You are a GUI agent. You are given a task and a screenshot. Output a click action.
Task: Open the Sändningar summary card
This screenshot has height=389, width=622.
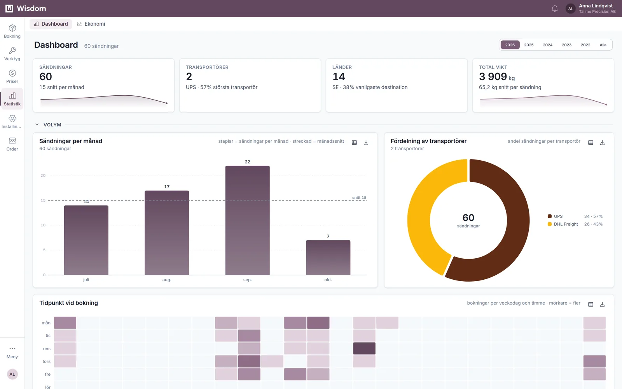103,86
